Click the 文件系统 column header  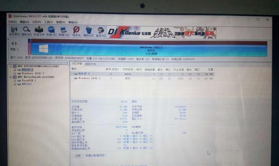[128, 69]
